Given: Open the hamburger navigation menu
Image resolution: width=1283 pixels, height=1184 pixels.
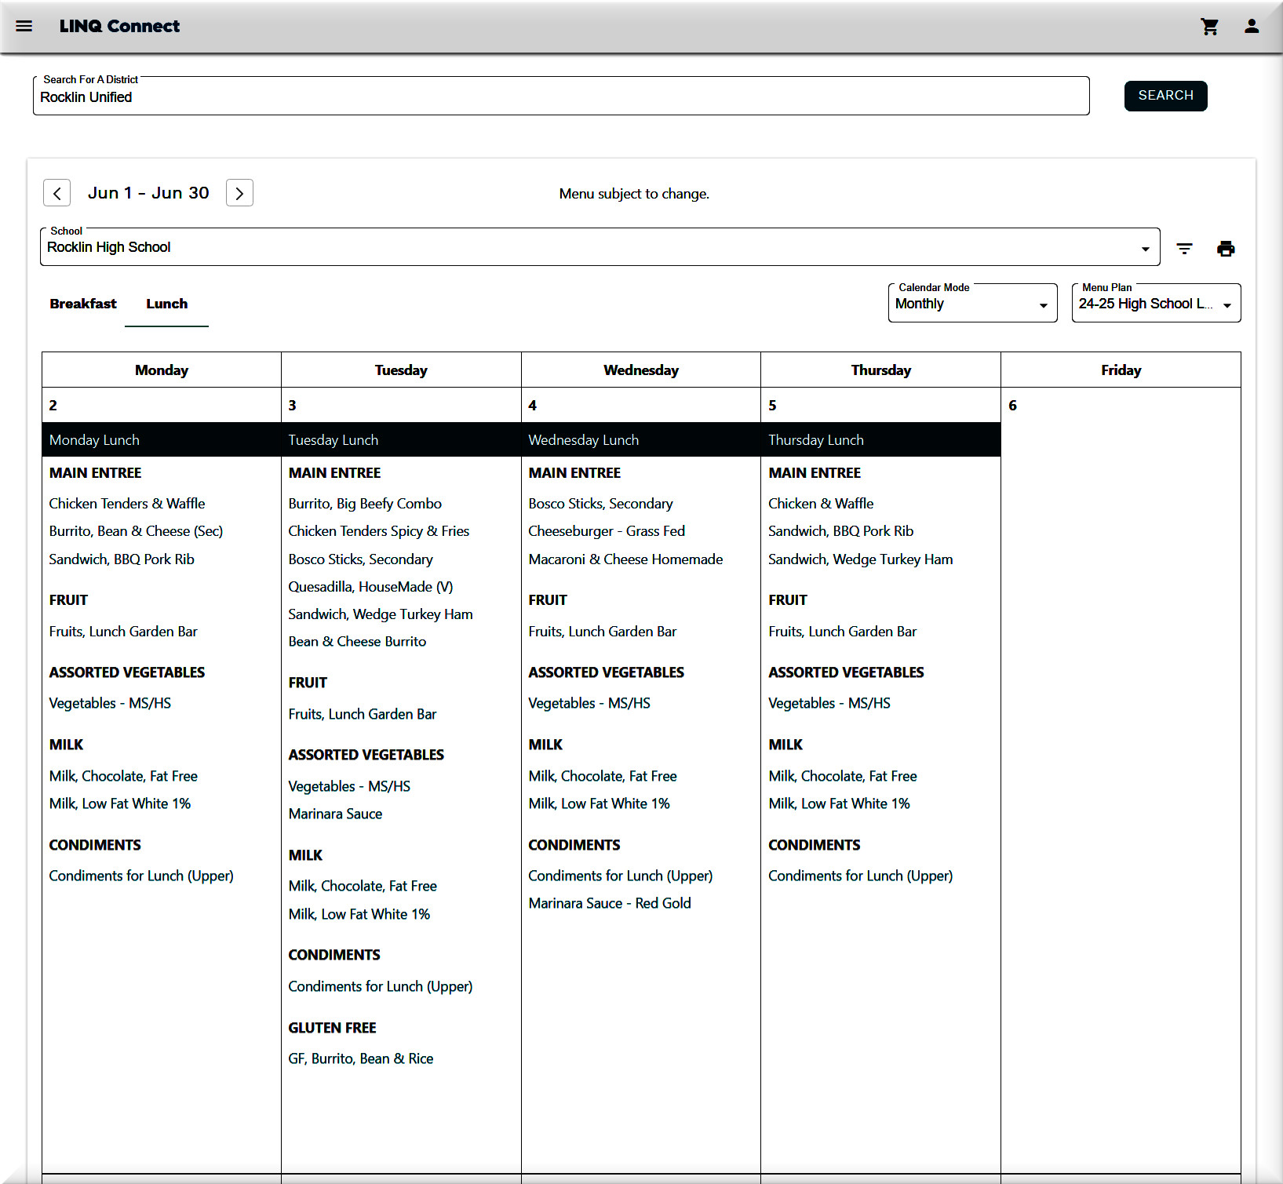Looking at the screenshot, I should click(x=24, y=26).
